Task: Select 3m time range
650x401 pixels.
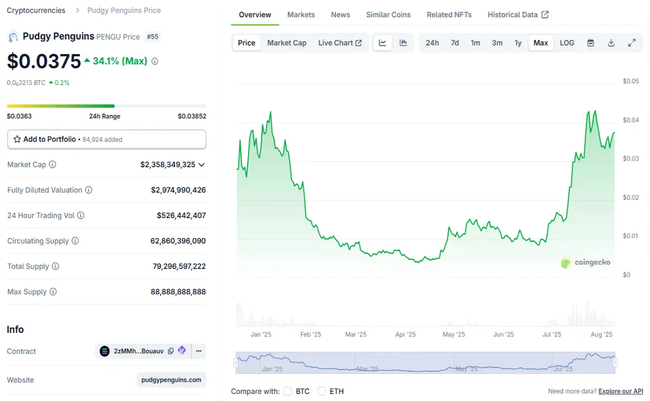Action: click(x=497, y=43)
